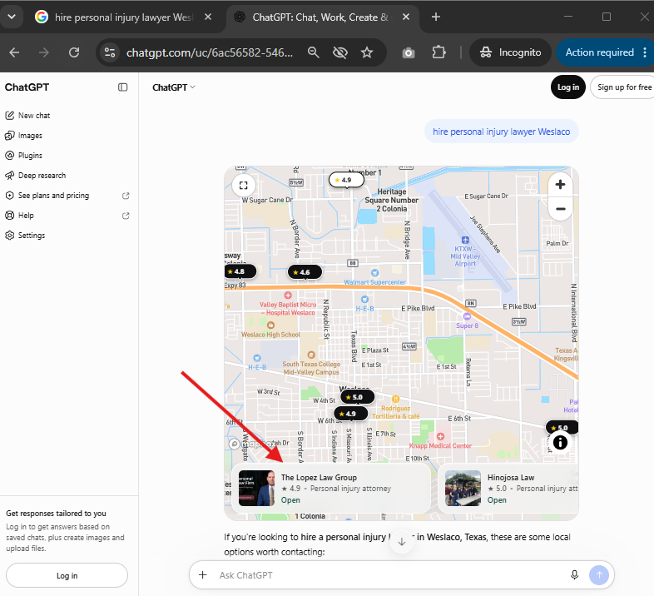
Task: Expand the map to fullscreen
Action: click(x=244, y=185)
